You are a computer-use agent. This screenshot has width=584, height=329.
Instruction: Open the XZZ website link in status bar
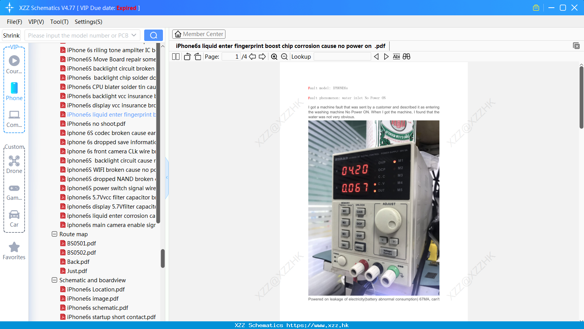click(317, 325)
